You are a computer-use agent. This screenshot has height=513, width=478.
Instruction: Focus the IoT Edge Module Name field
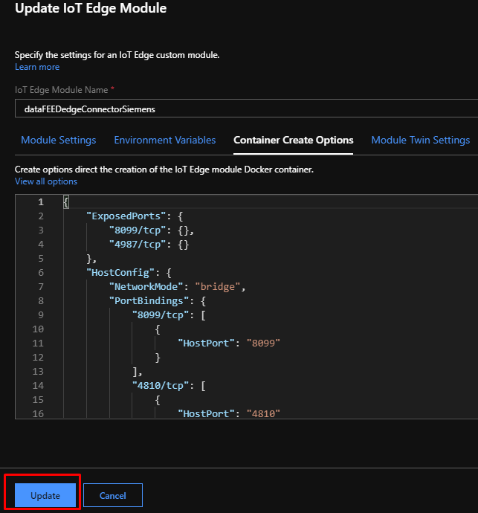click(x=245, y=109)
